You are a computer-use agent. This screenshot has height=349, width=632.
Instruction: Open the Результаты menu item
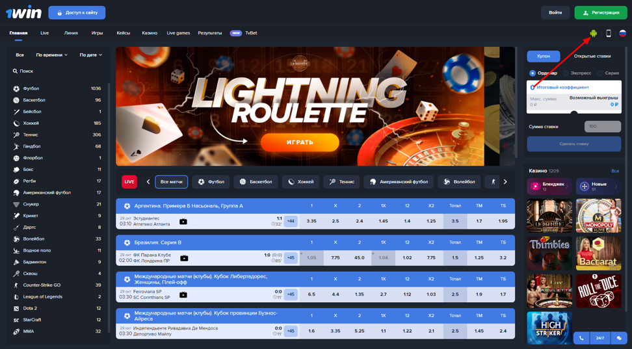209,33
